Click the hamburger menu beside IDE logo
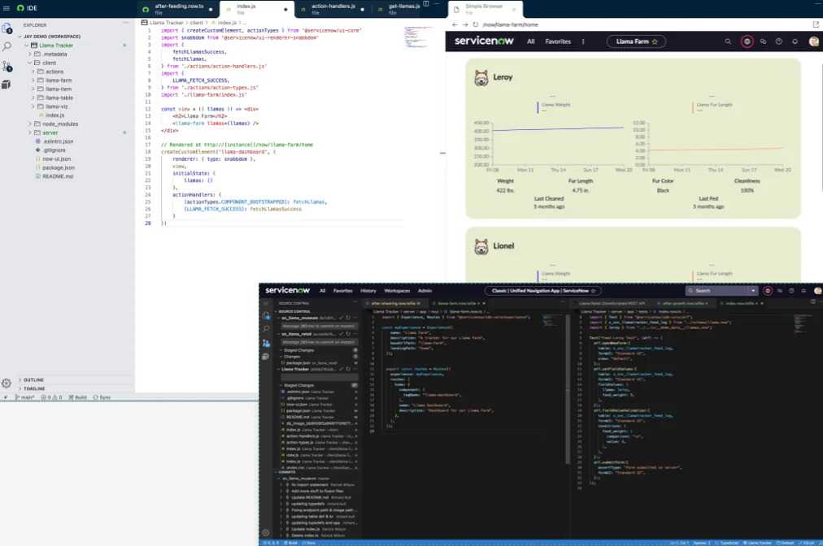Screen dimensions: 823x546 7,8
